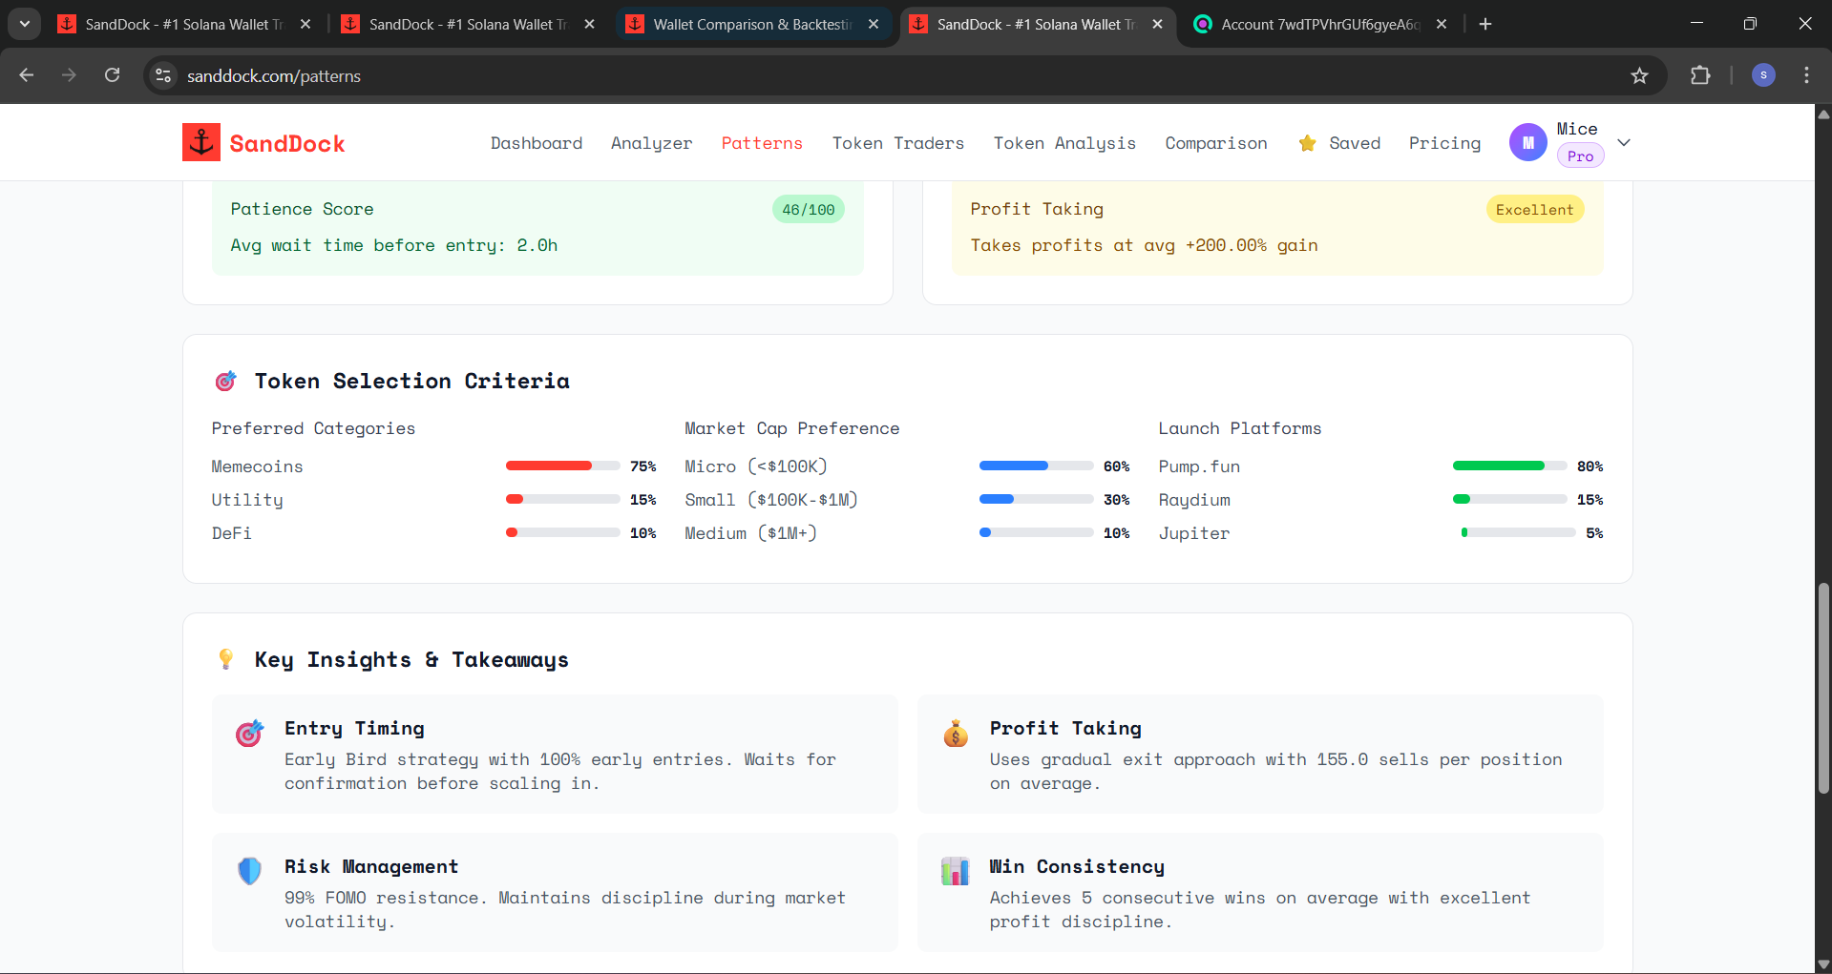1832x974 pixels.
Task: Click the Entry Timing target icon
Action: [x=249, y=733]
